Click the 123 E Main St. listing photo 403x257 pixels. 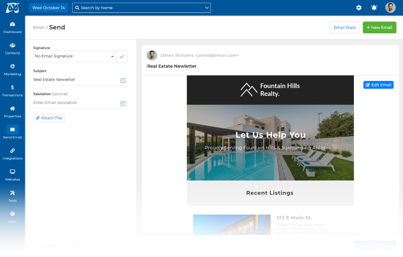click(x=232, y=225)
